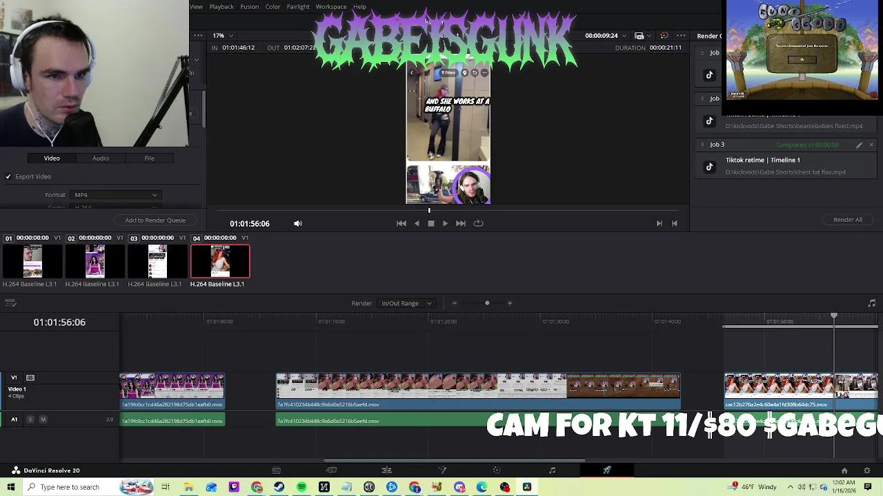Open the Color menu
883x496 pixels.
(x=272, y=7)
